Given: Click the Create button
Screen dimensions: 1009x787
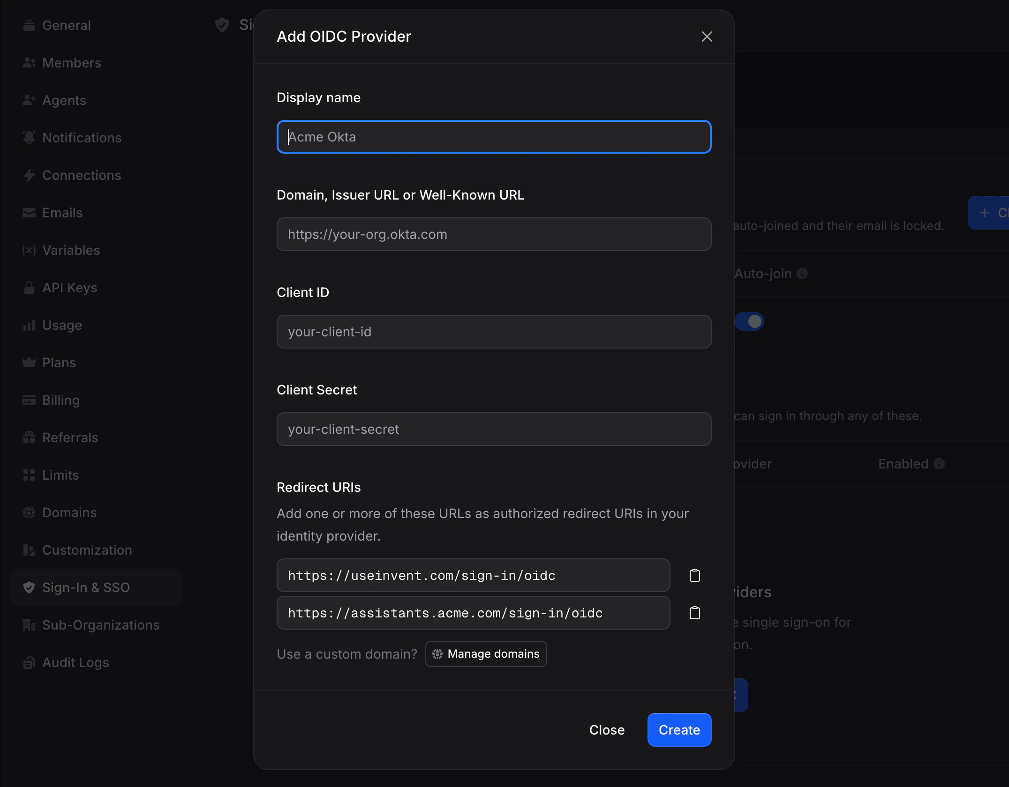Looking at the screenshot, I should tap(679, 729).
